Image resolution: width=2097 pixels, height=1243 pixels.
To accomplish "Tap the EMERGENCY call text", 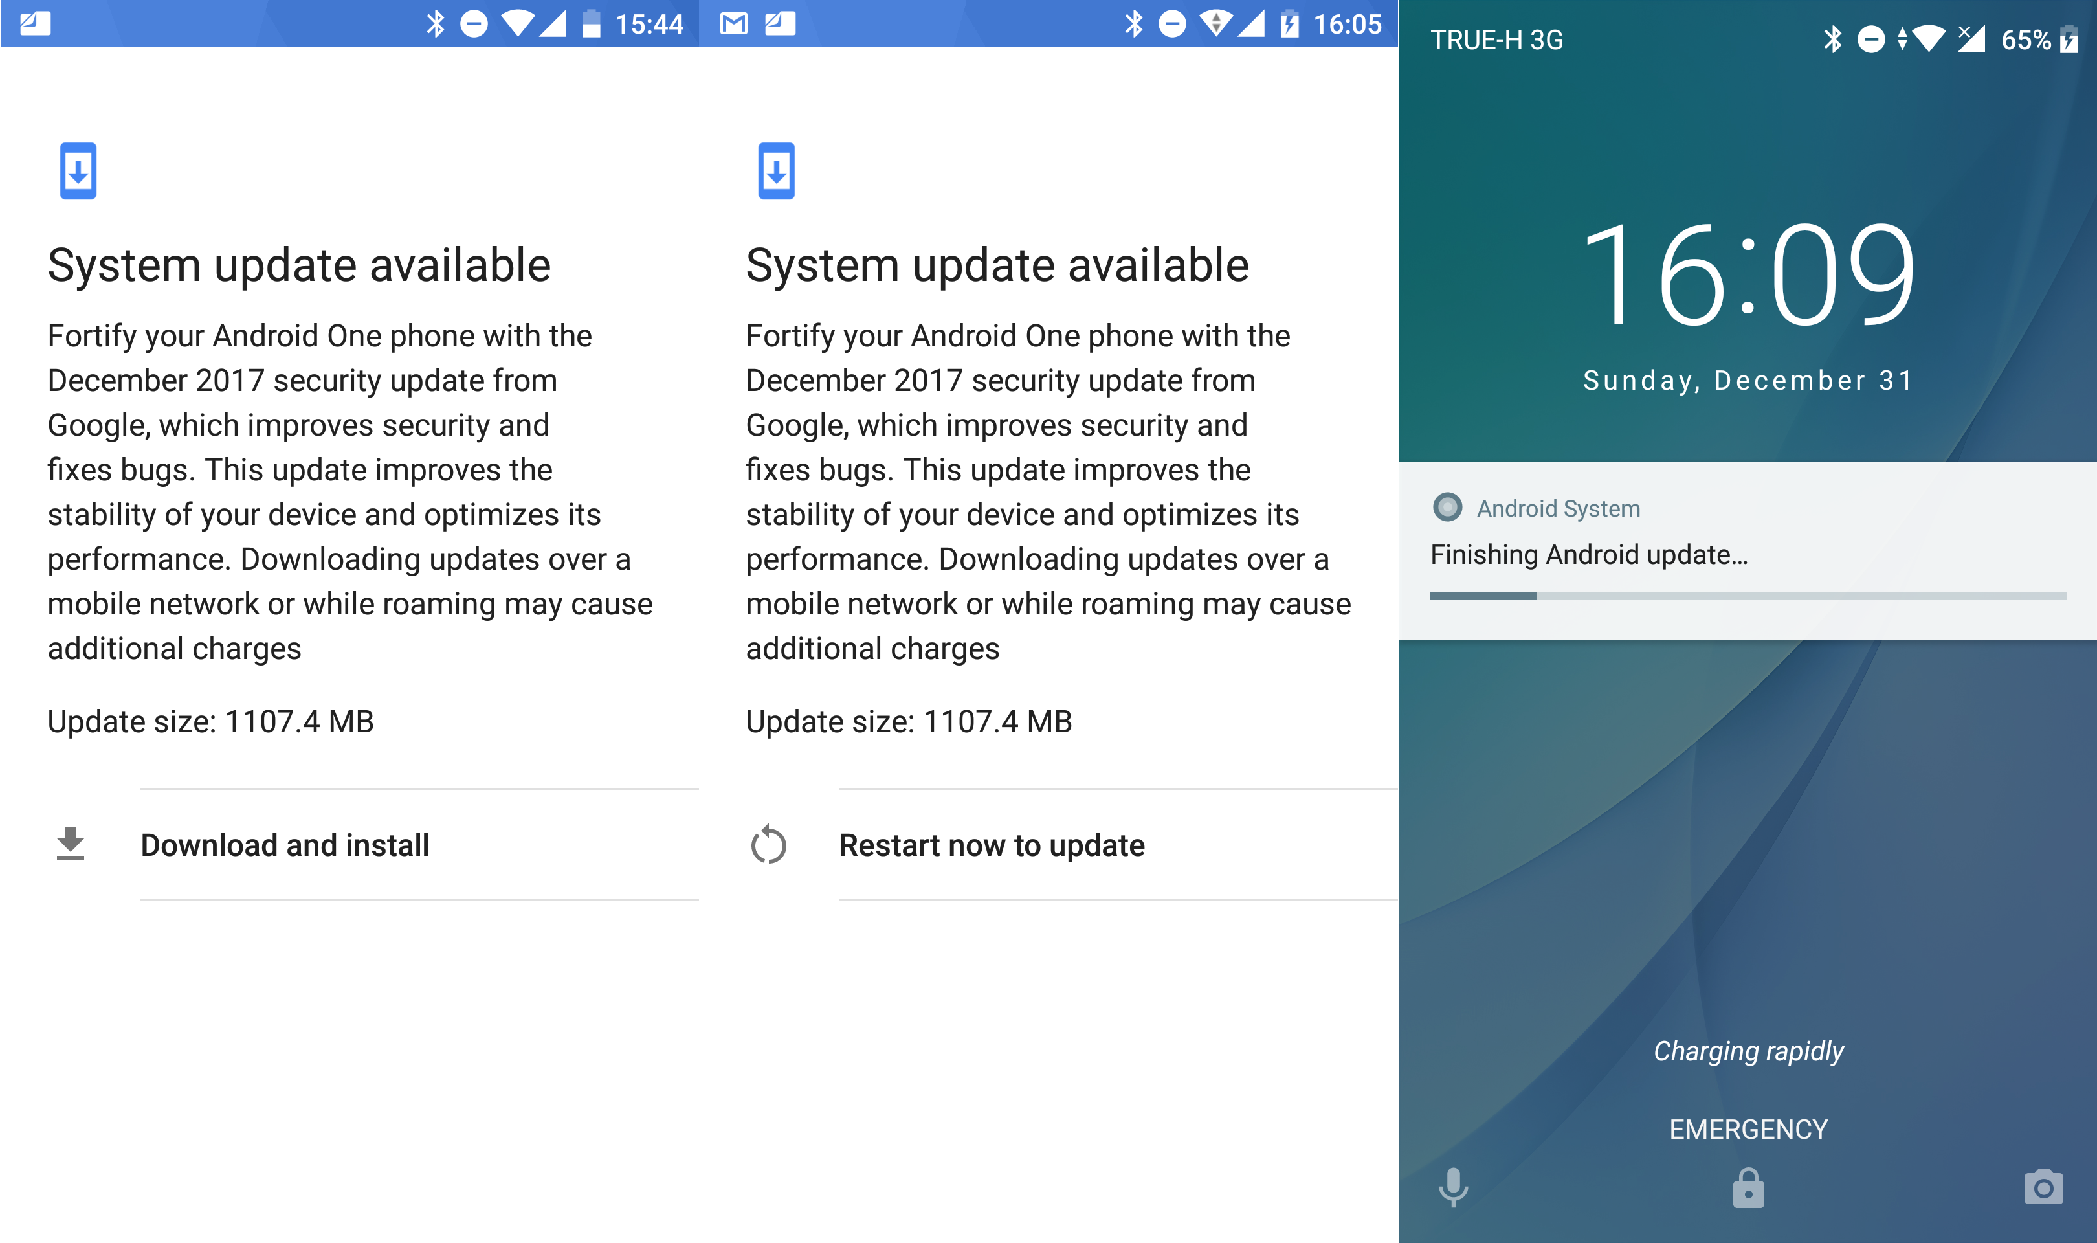I will pos(1748,1129).
